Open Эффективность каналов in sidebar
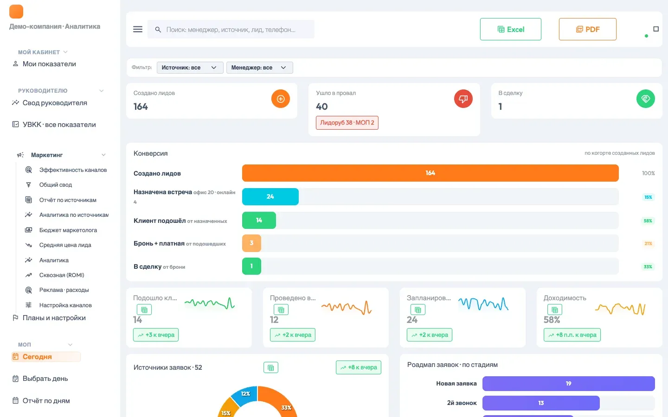Image resolution: width=668 pixels, height=417 pixels. coord(66,170)
